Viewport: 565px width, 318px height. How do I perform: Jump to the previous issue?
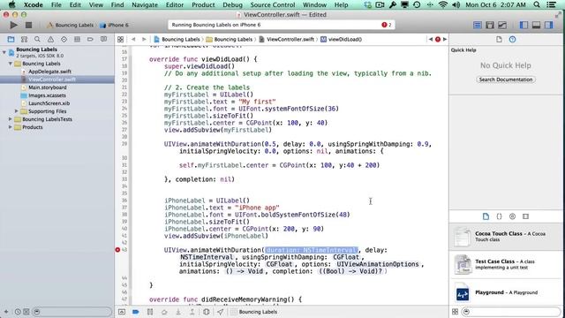click(431, 39)
